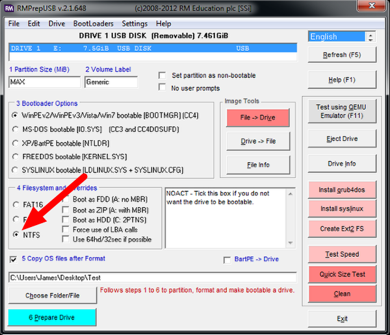Tick Boot as FDD (A: no MBR)
The image size is (390, 335).
(x=66, y=199)
